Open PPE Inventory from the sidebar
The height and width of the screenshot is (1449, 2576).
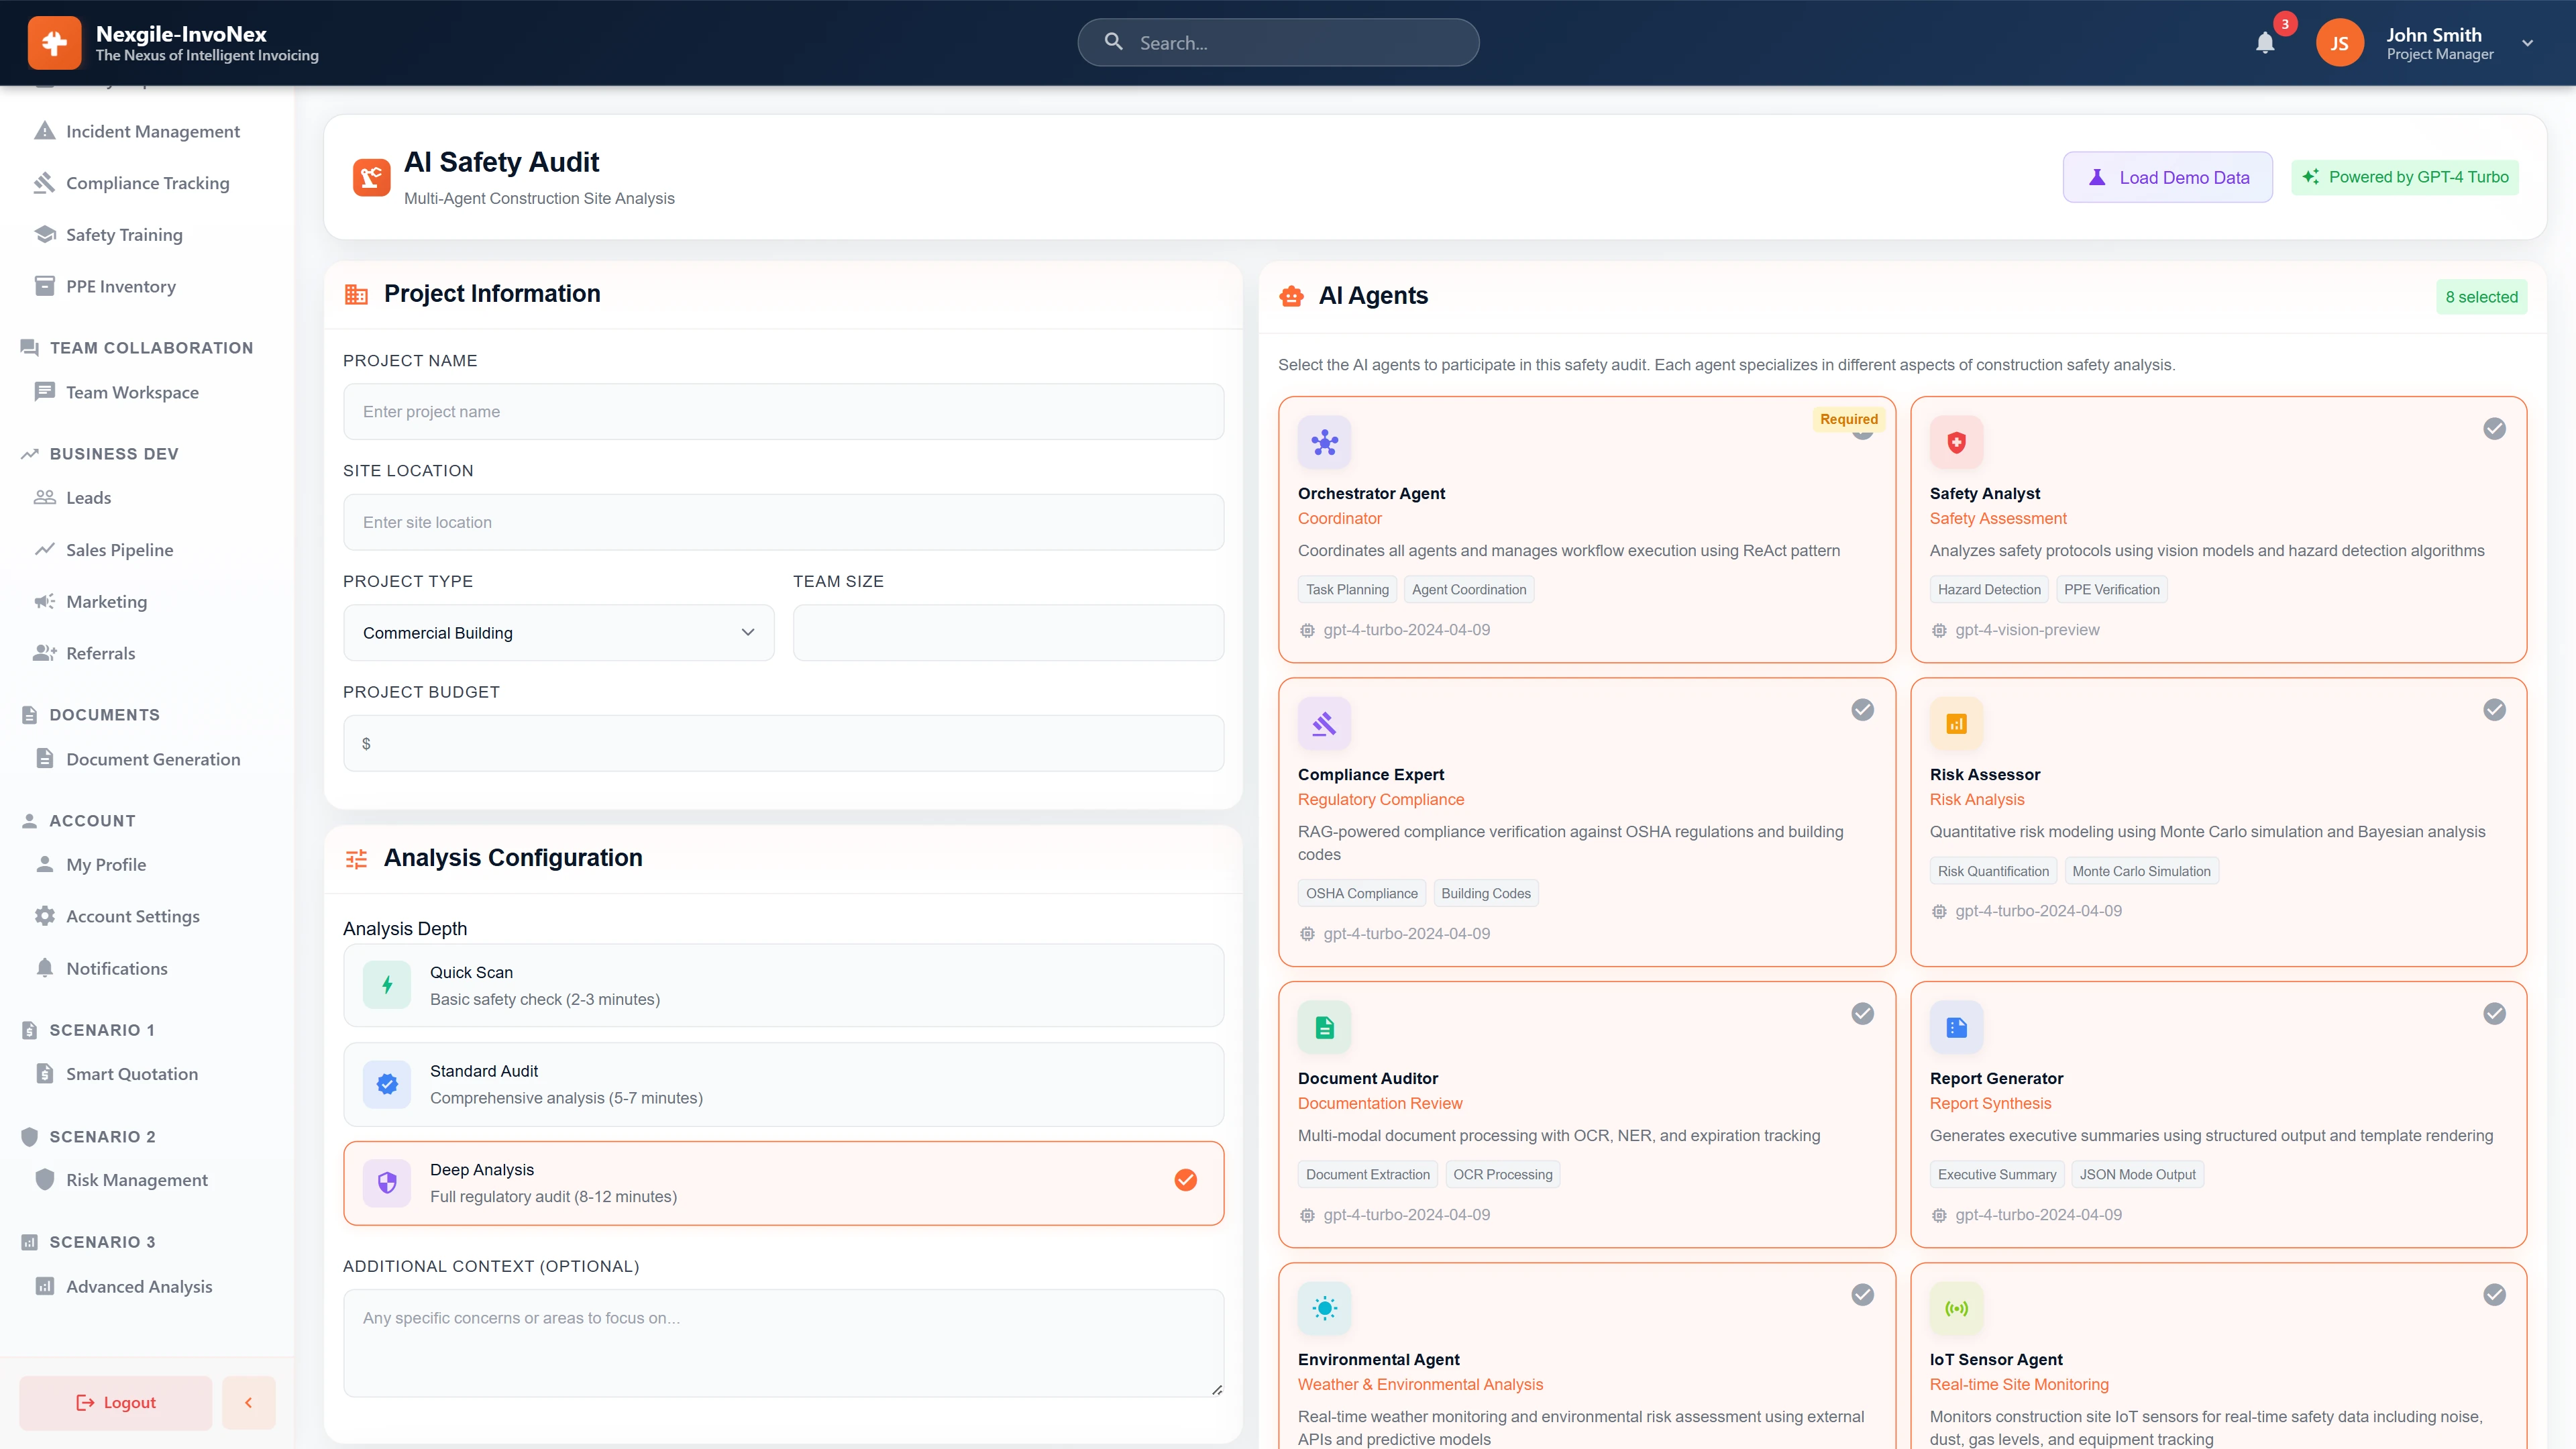coord(45,286)
